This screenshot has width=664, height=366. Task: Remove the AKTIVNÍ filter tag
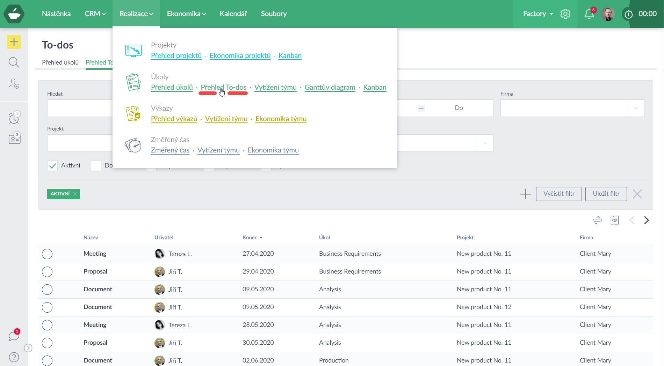[75, 194]
